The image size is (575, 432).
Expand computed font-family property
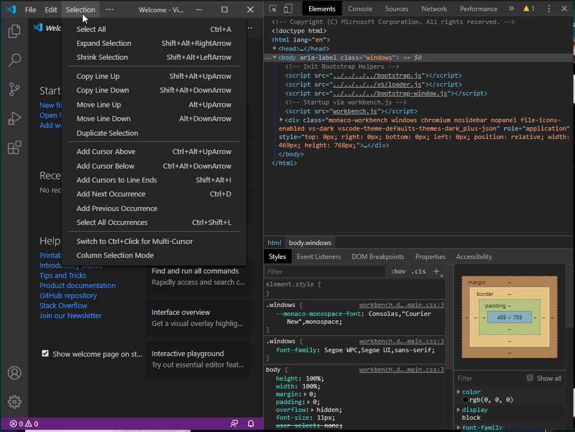(x=459, y=427)
